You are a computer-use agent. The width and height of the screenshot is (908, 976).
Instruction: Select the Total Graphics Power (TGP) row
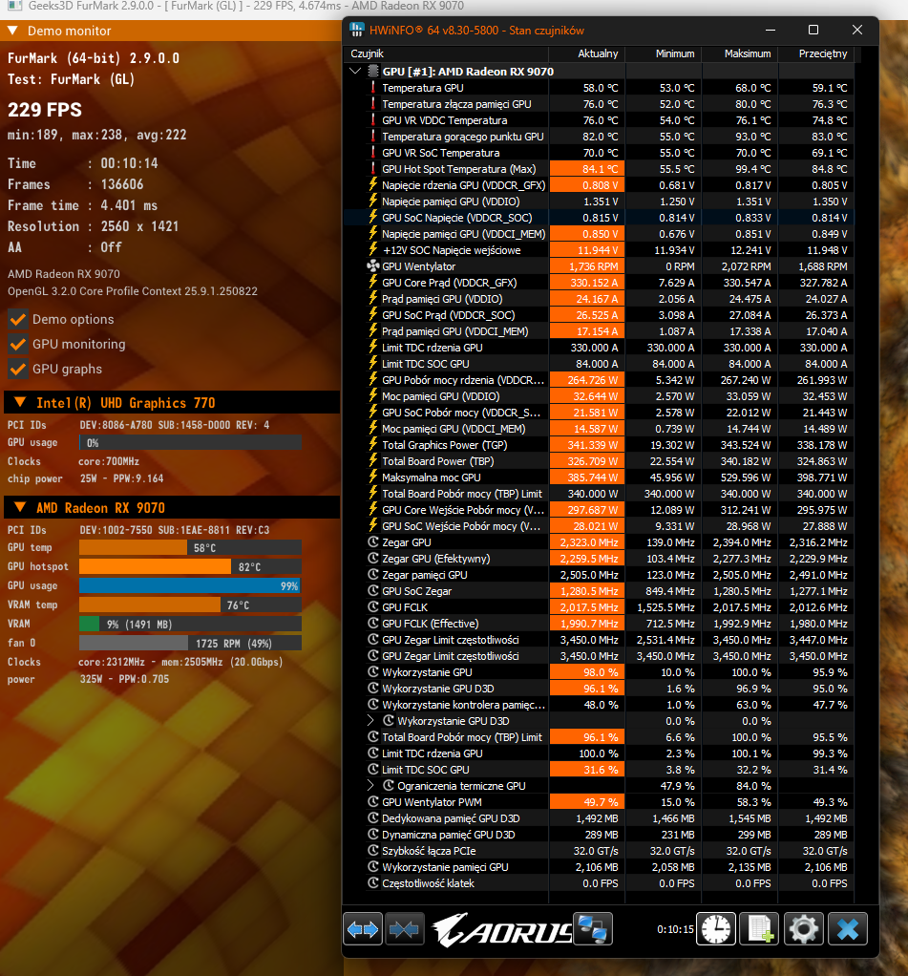(x=599, y=444)
